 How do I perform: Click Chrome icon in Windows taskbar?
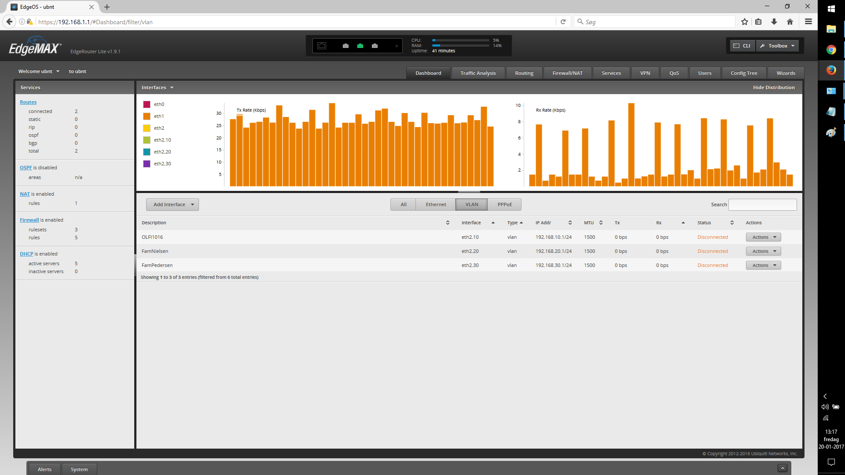click(x=831, y=50)
